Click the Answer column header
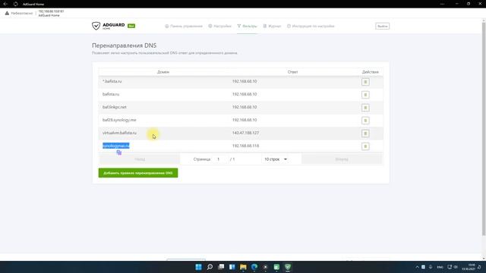Screen dimensions: 486x273 click(x=292, y=72)
